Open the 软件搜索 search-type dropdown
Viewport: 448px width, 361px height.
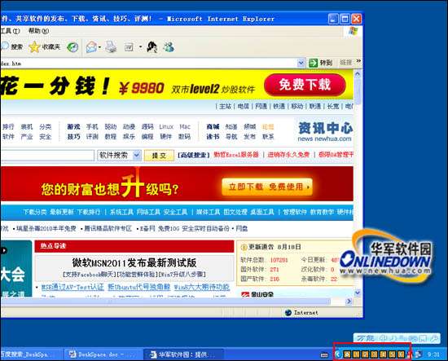pyautogui.click(x=137, y=155)
